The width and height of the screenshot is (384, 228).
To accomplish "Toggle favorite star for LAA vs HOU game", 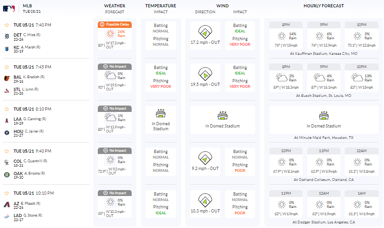I will [6, 109].
